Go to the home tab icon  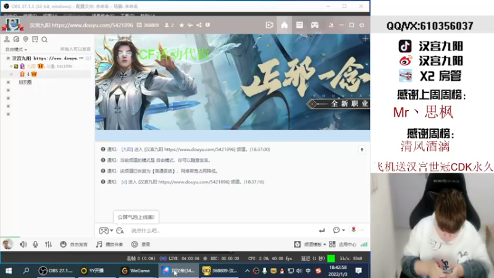[x=284, y=25]
